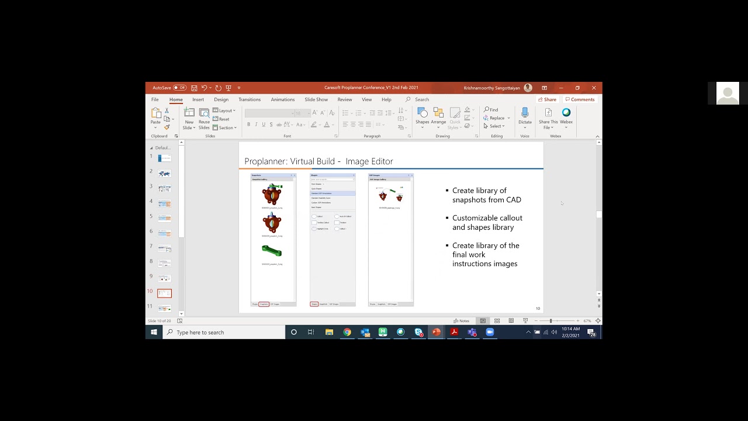
Task: Click the Redo/Repeat icon in title bar
Action: [x=218, y=88]
